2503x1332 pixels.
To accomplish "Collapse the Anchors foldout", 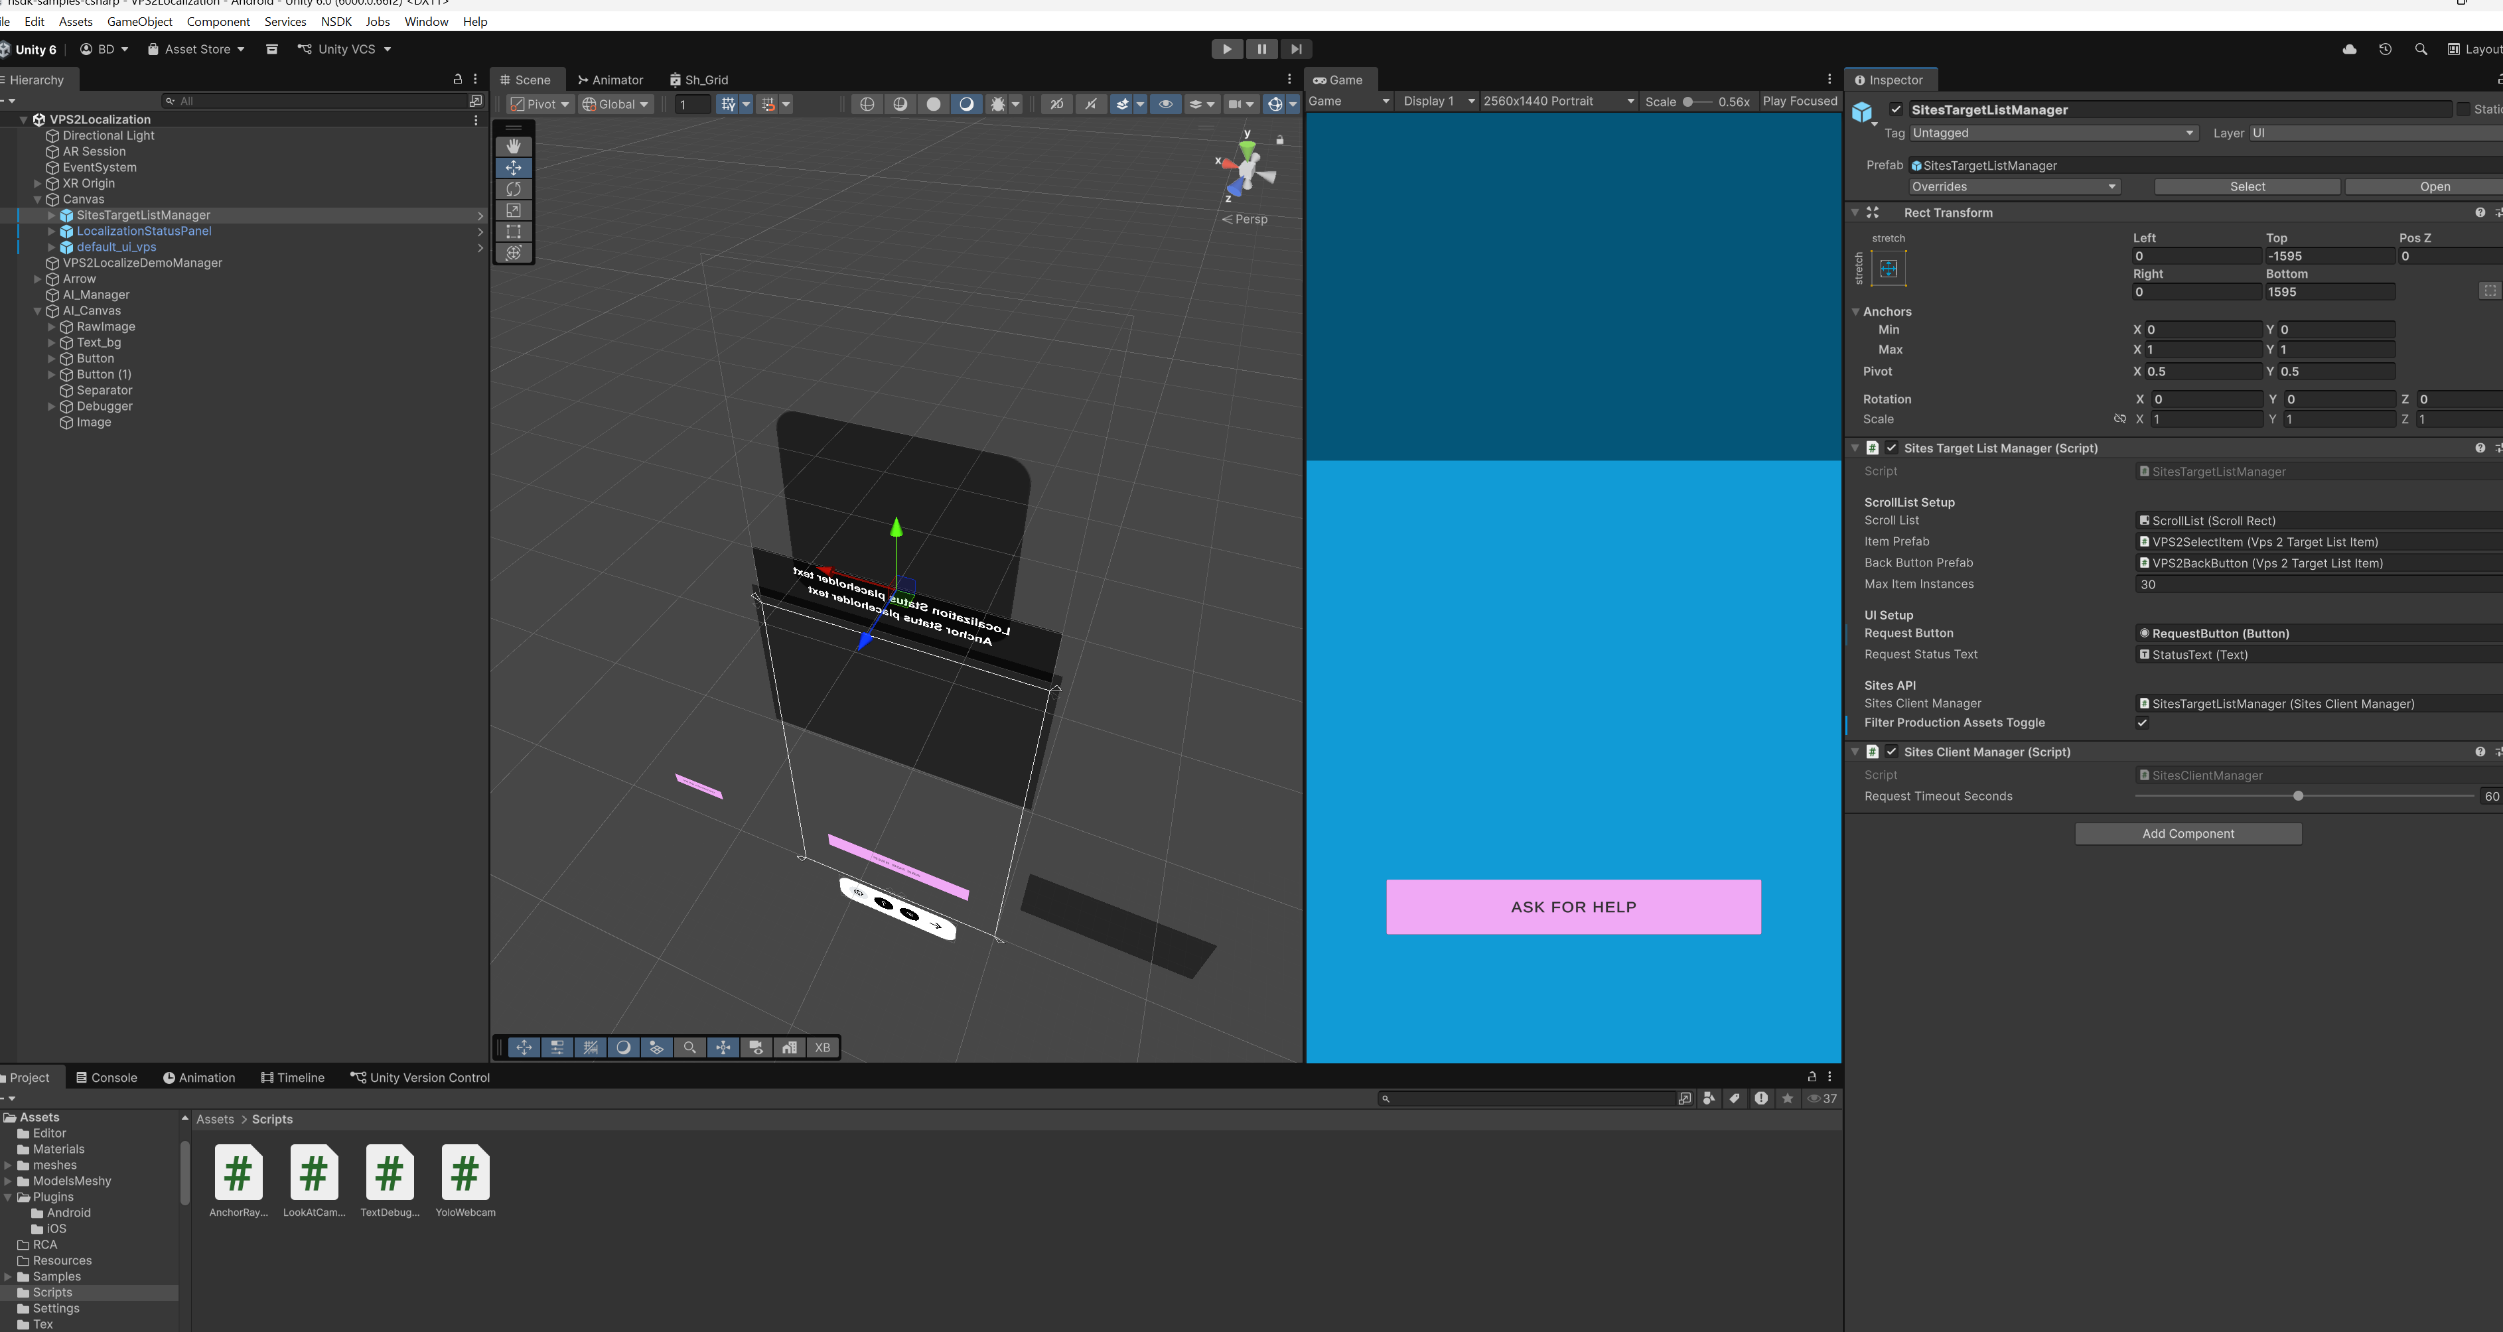I will pyautogui.click(x=1855, y=312).
